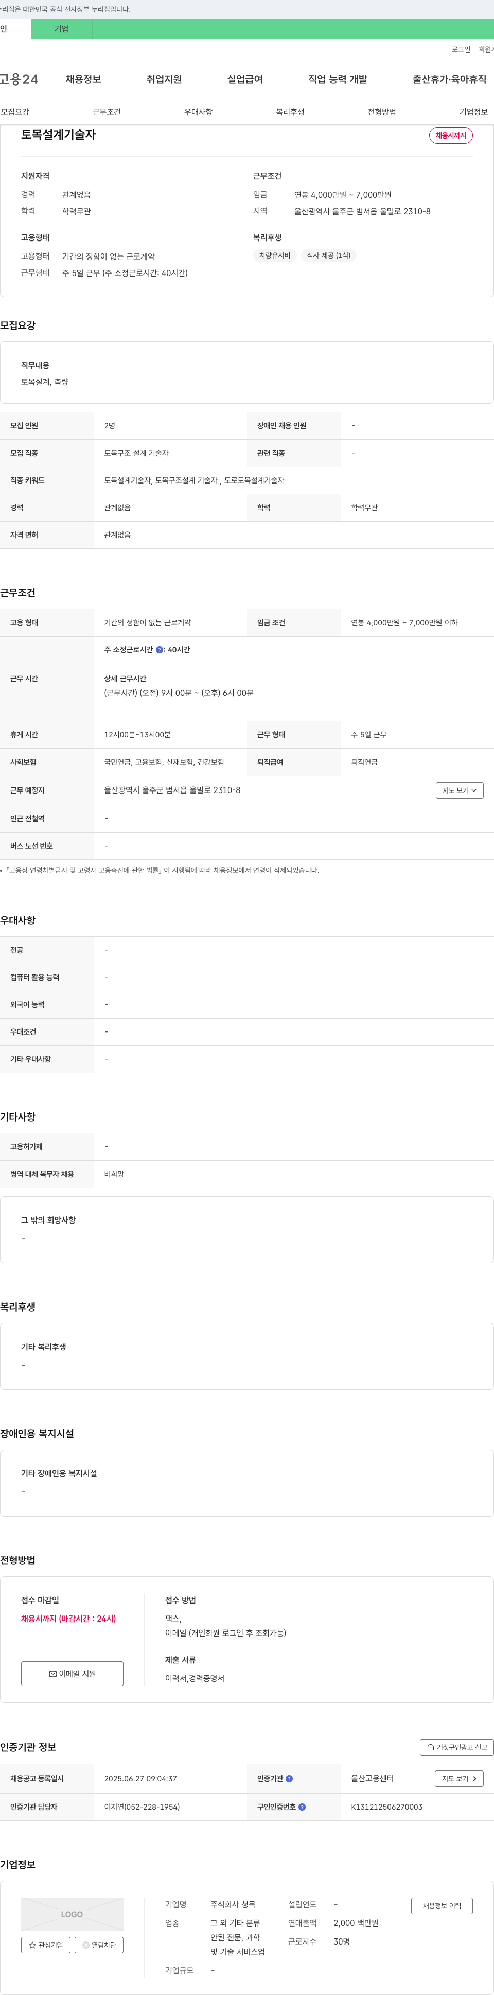The width and height of the screenshot is (494, 1995).
Task: Select 국민연금, 고용보험, 산재보험, 건강보험 text
Action: pyautogui.click(x=164, y=762)
